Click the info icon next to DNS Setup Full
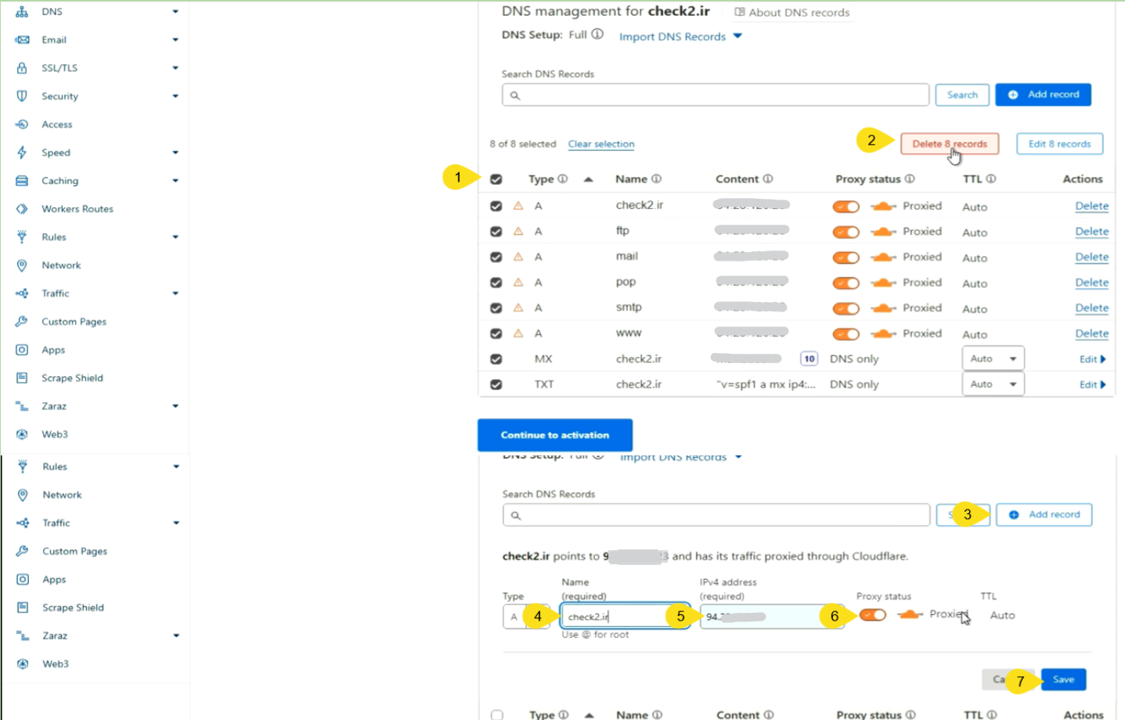The image size is (1125, 720). (x=597, y=34)
